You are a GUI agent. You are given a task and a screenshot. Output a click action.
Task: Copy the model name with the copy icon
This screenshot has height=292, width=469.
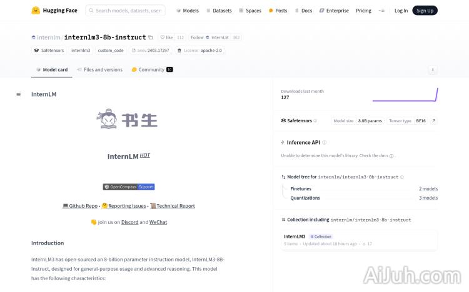pyautogui.click(x=151, y=37)
